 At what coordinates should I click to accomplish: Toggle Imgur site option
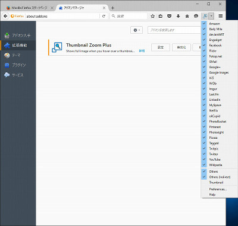(x=219, y=89)
